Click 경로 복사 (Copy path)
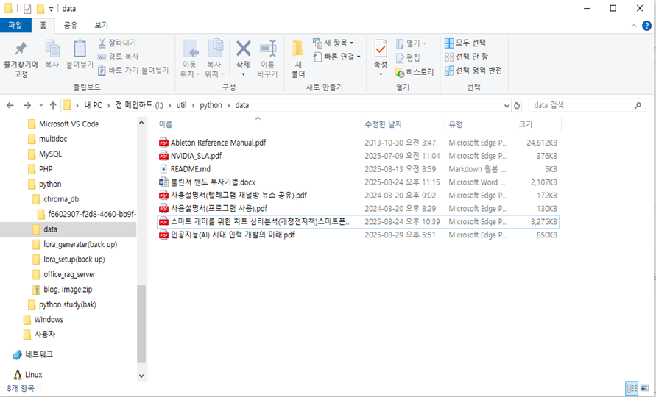The height and width of the screenshot is (397, 656). [118, 57]
